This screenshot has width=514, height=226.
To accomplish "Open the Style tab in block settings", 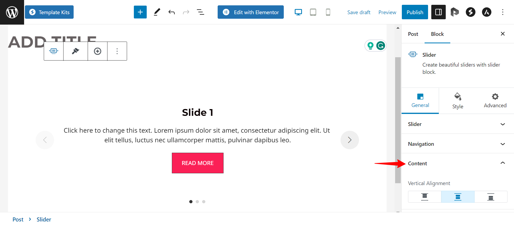I will pyautogui.click(x=458, y=100).
